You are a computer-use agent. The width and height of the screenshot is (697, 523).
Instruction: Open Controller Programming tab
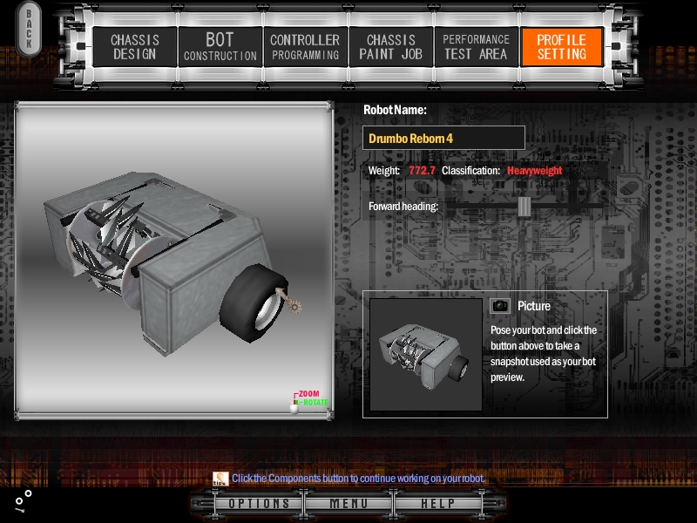point(306,47)
